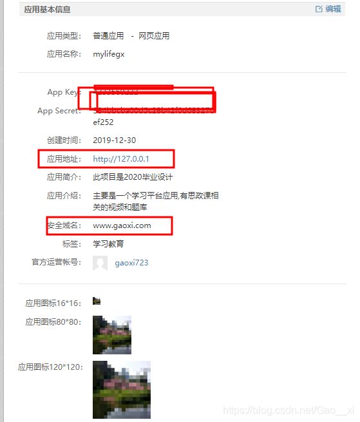The width and height of the screenshot is (360, 422).
Task: Click the gaoxi723 avatar placeholder image
Action: tap(100, 263)
